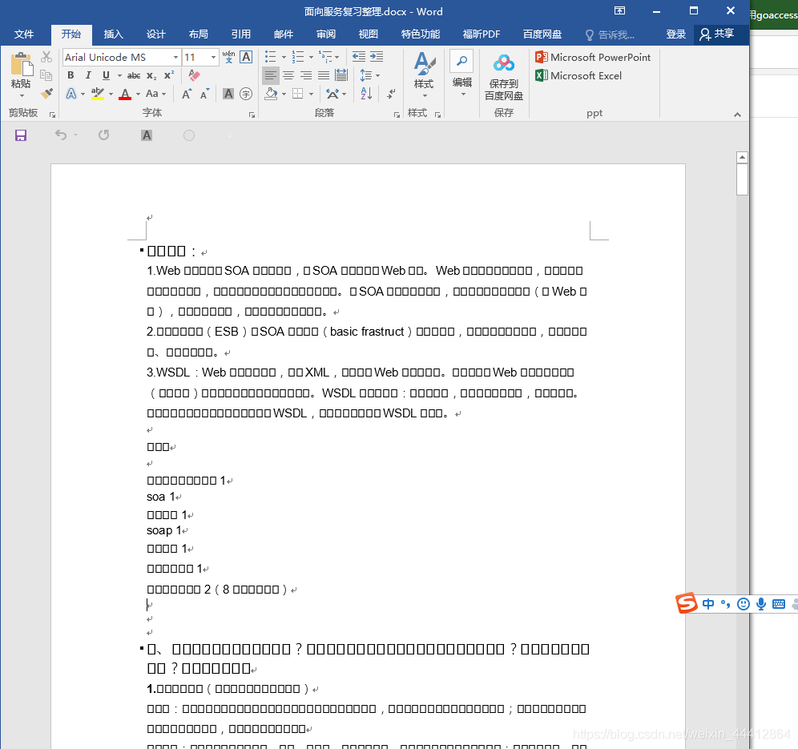
Task: Open the Styles gallery
Action: (x=424, y=74)
